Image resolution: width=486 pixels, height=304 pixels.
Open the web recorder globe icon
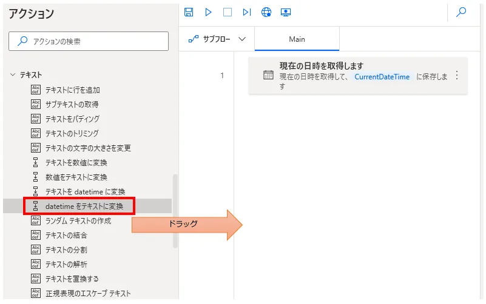266,12
